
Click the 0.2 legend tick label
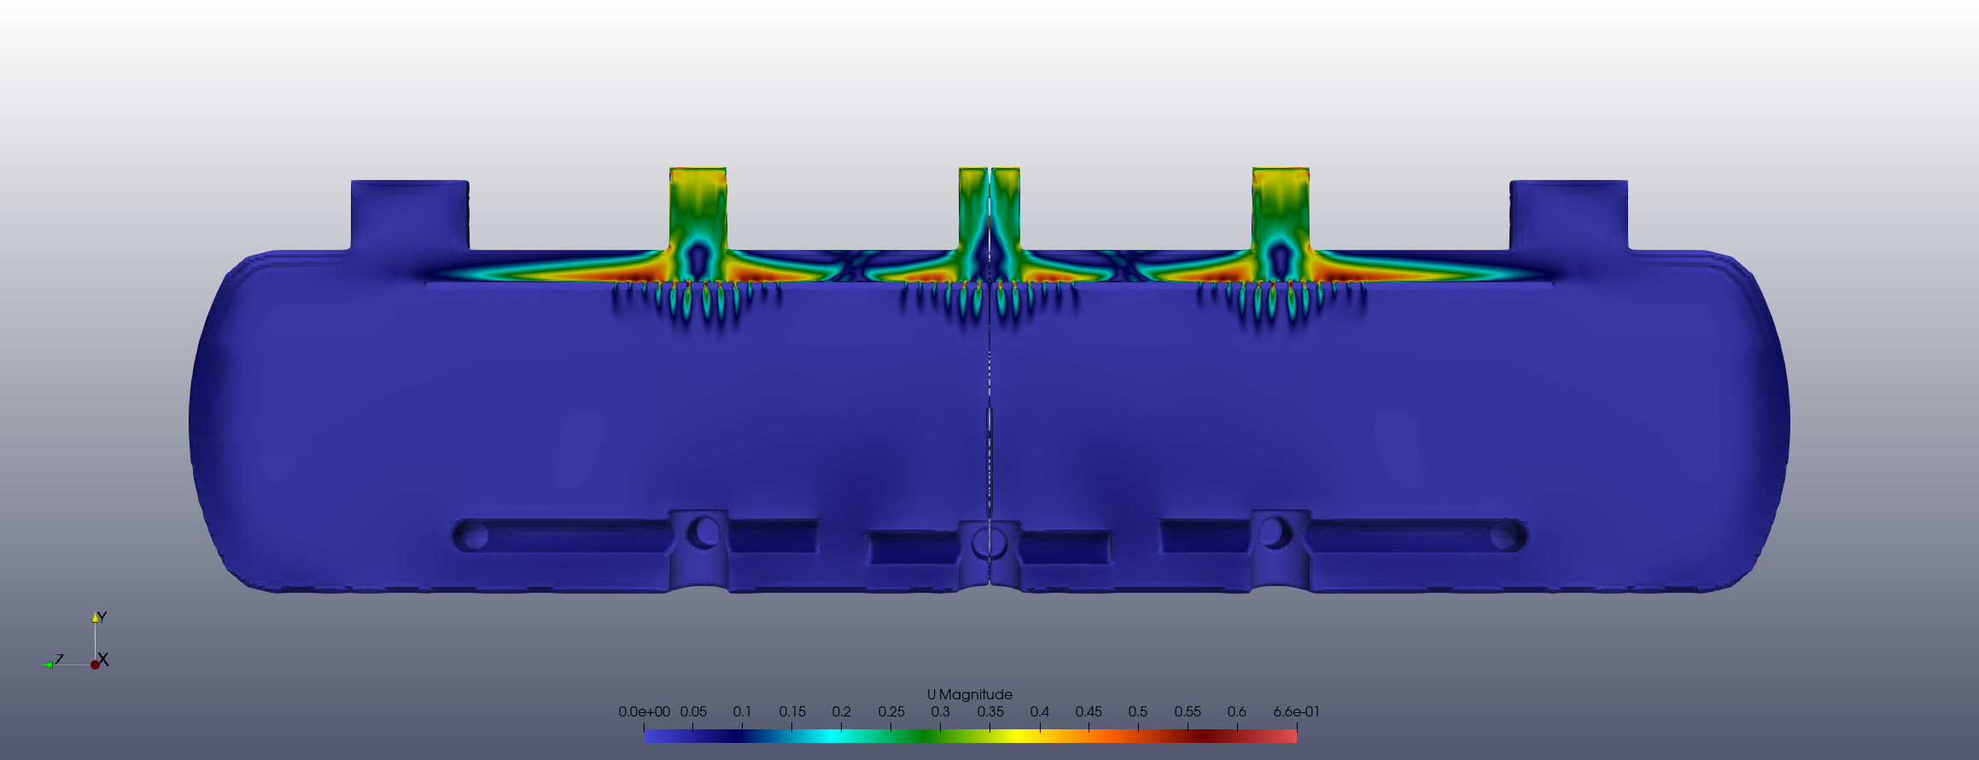tap(842, 711)
